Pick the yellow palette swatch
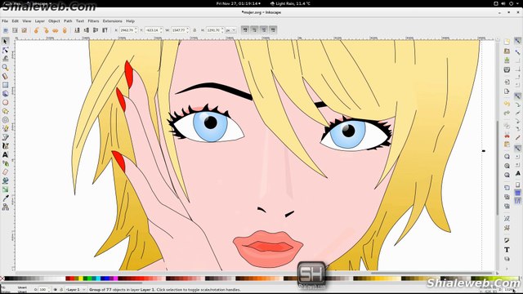523x294 pixels. tap(81, 278)
